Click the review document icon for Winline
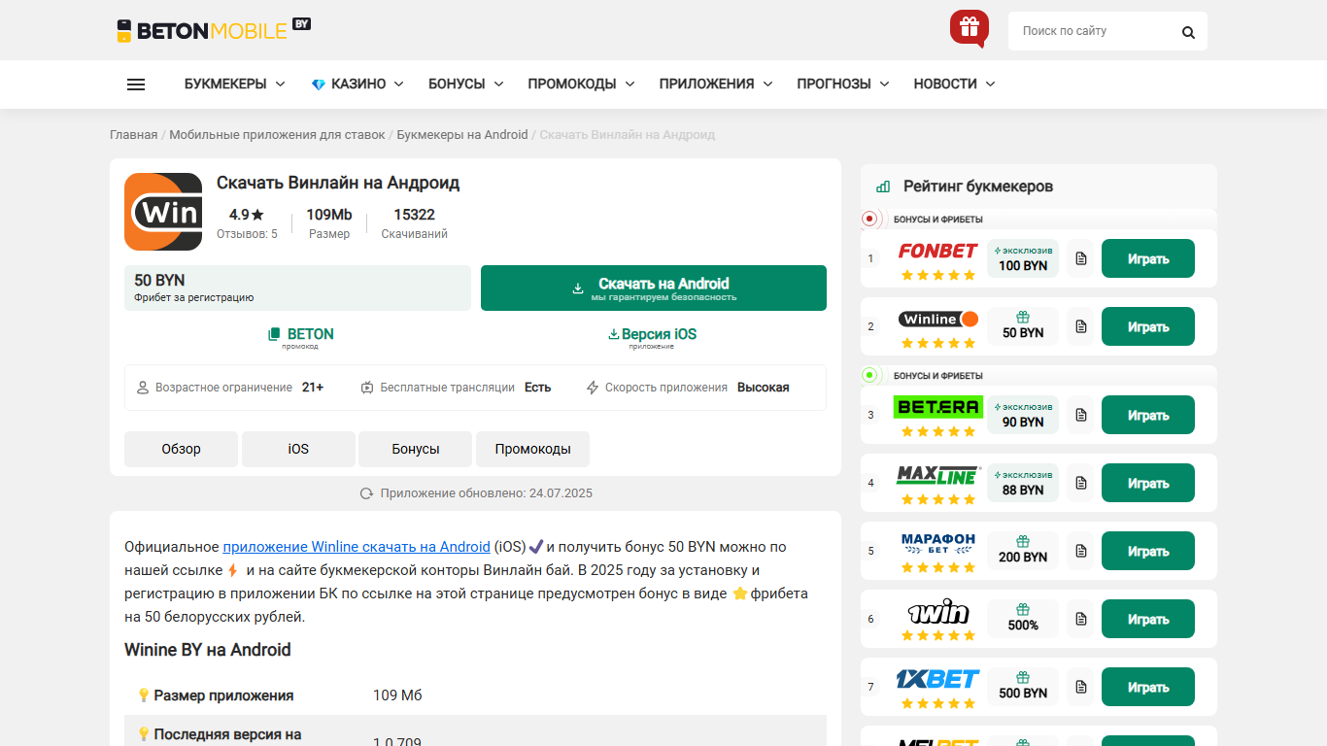The width and height of the screenshot is (1327, 746). click(1080, 327)
